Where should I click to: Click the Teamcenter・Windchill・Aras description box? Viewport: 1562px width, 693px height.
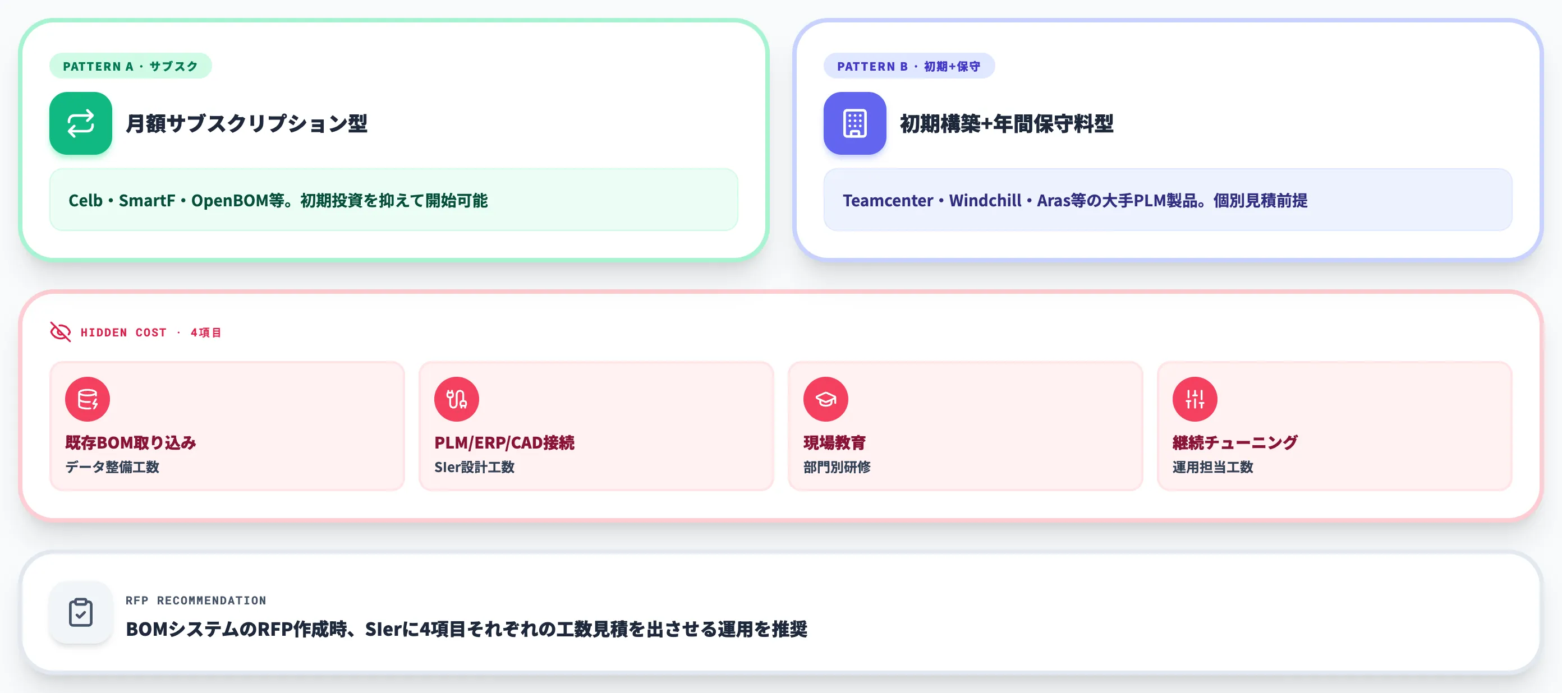tap(1167, 200)
